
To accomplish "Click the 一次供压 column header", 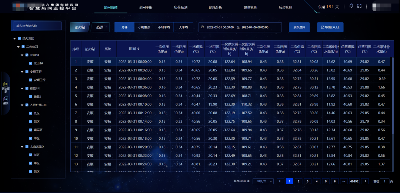I will coord(162,49).
